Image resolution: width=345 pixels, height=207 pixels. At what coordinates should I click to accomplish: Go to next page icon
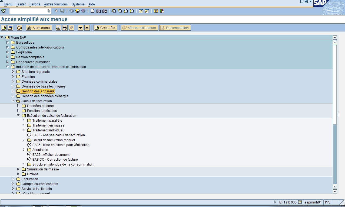tap(126, 11)
